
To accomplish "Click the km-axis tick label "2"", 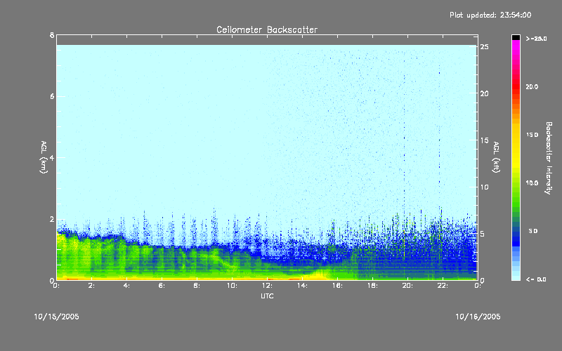I will [x=52, y=219].
